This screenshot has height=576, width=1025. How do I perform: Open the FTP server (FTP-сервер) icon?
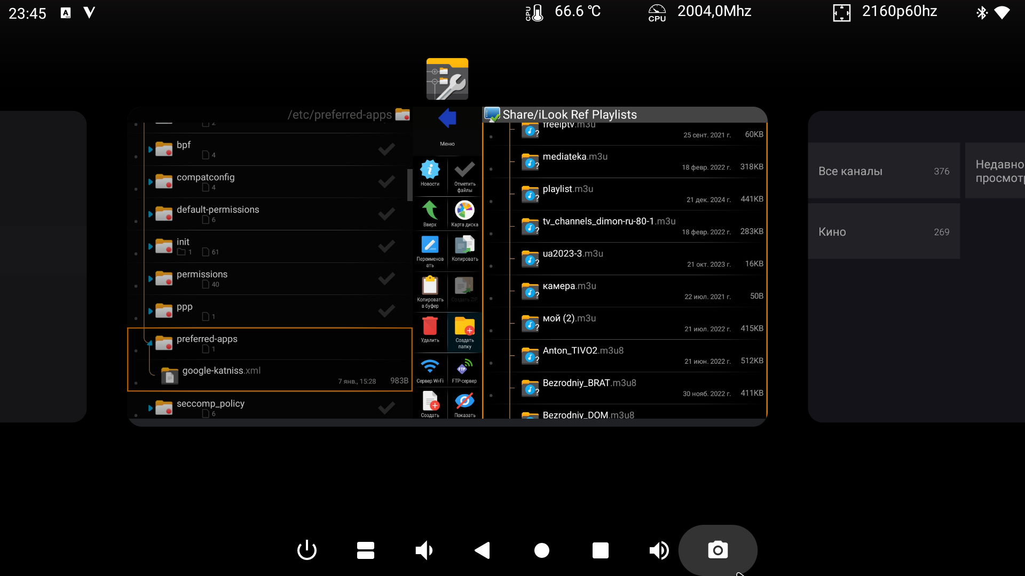[x=464, y=367]
